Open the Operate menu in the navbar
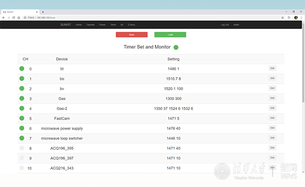305x187 pixels. (x=91, y=25)
